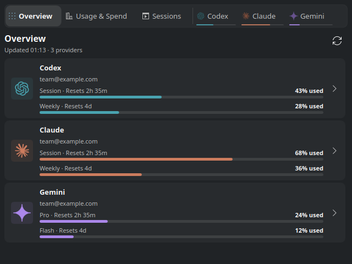Click the Gemini card title
Image resolution: width=352 pixels, height=264 pixels.
(x=52, y=193)
